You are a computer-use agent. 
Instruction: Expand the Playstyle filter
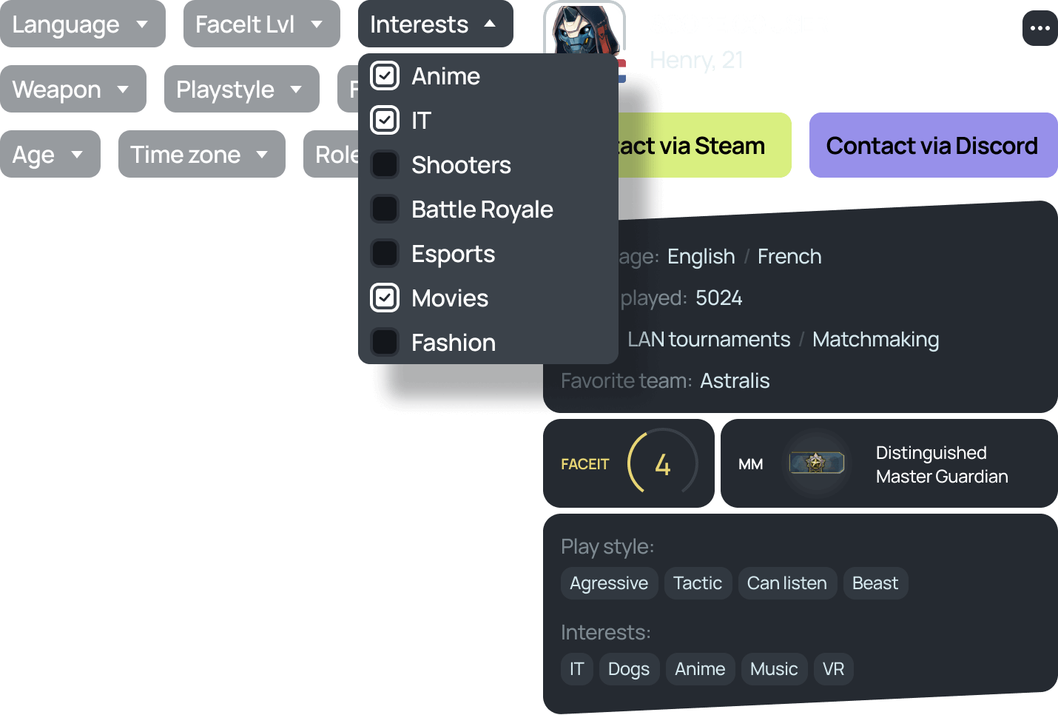pos(242,89)
